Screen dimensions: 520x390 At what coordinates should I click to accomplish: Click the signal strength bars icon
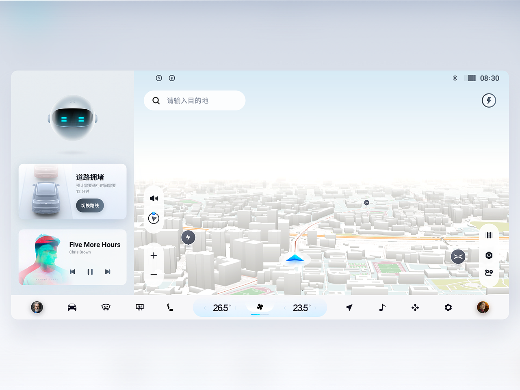(470, 78)
